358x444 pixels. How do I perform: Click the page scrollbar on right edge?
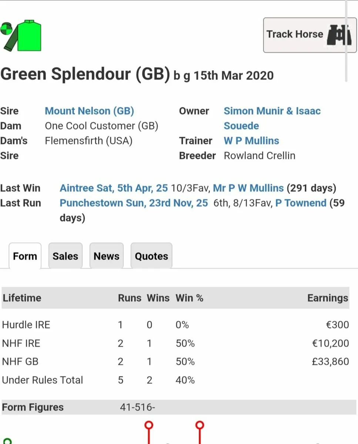pos(346,41)
